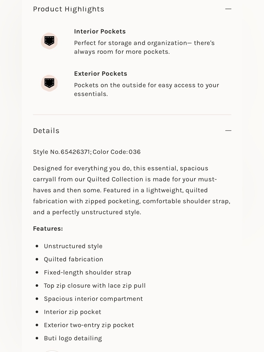Click the Details heading

[46, 131]
